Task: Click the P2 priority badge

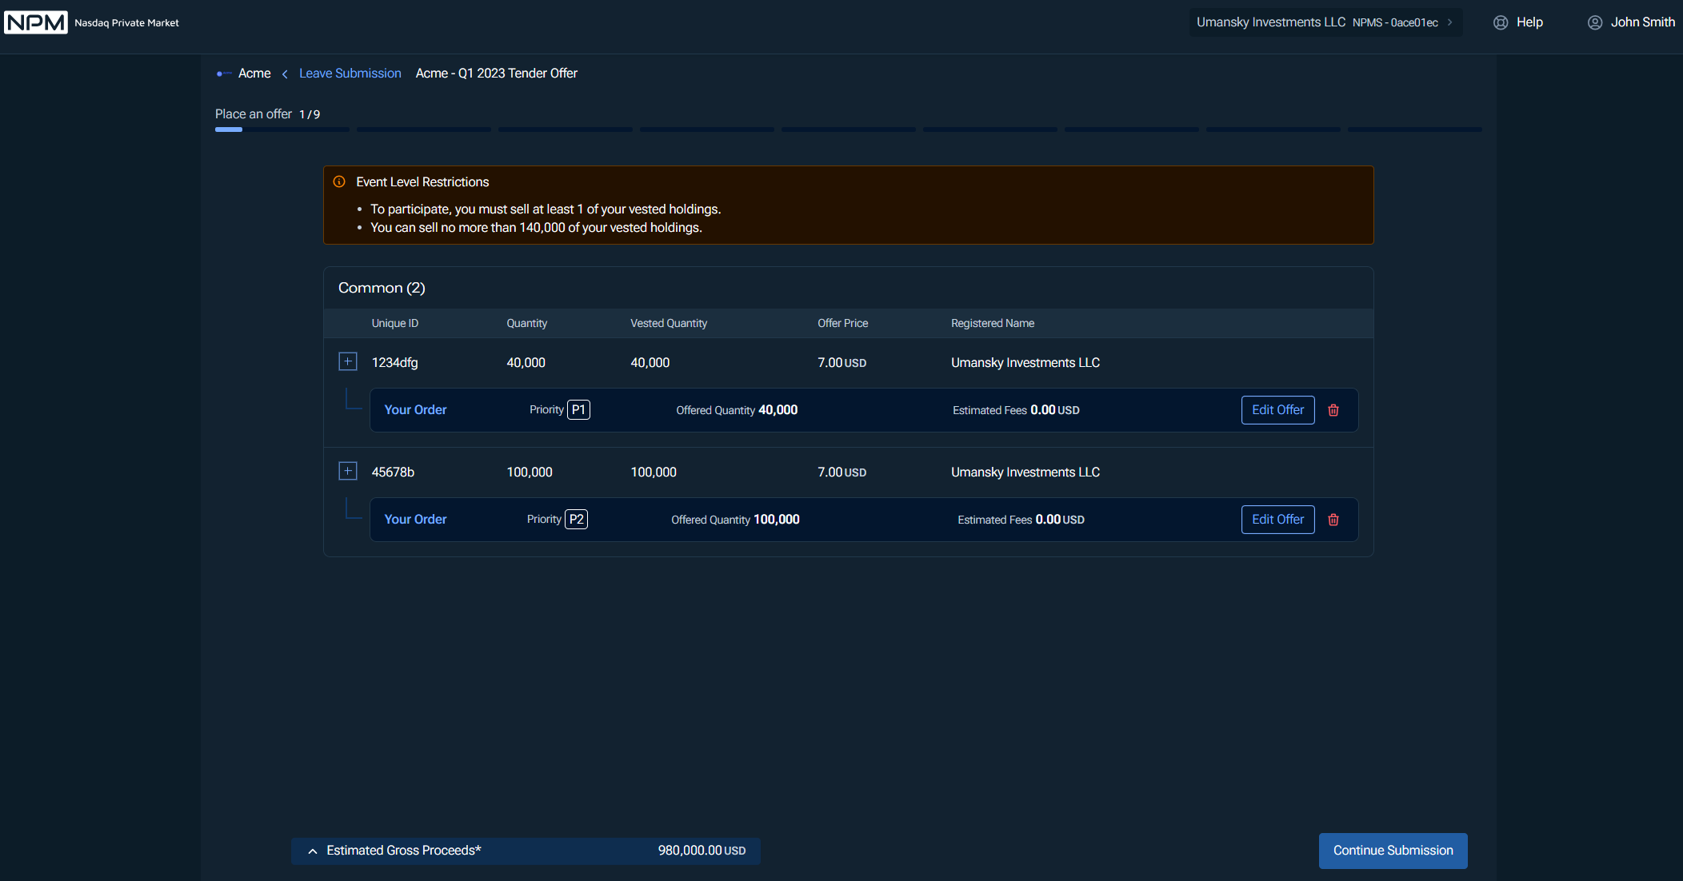Action: (x=576, y=520)
